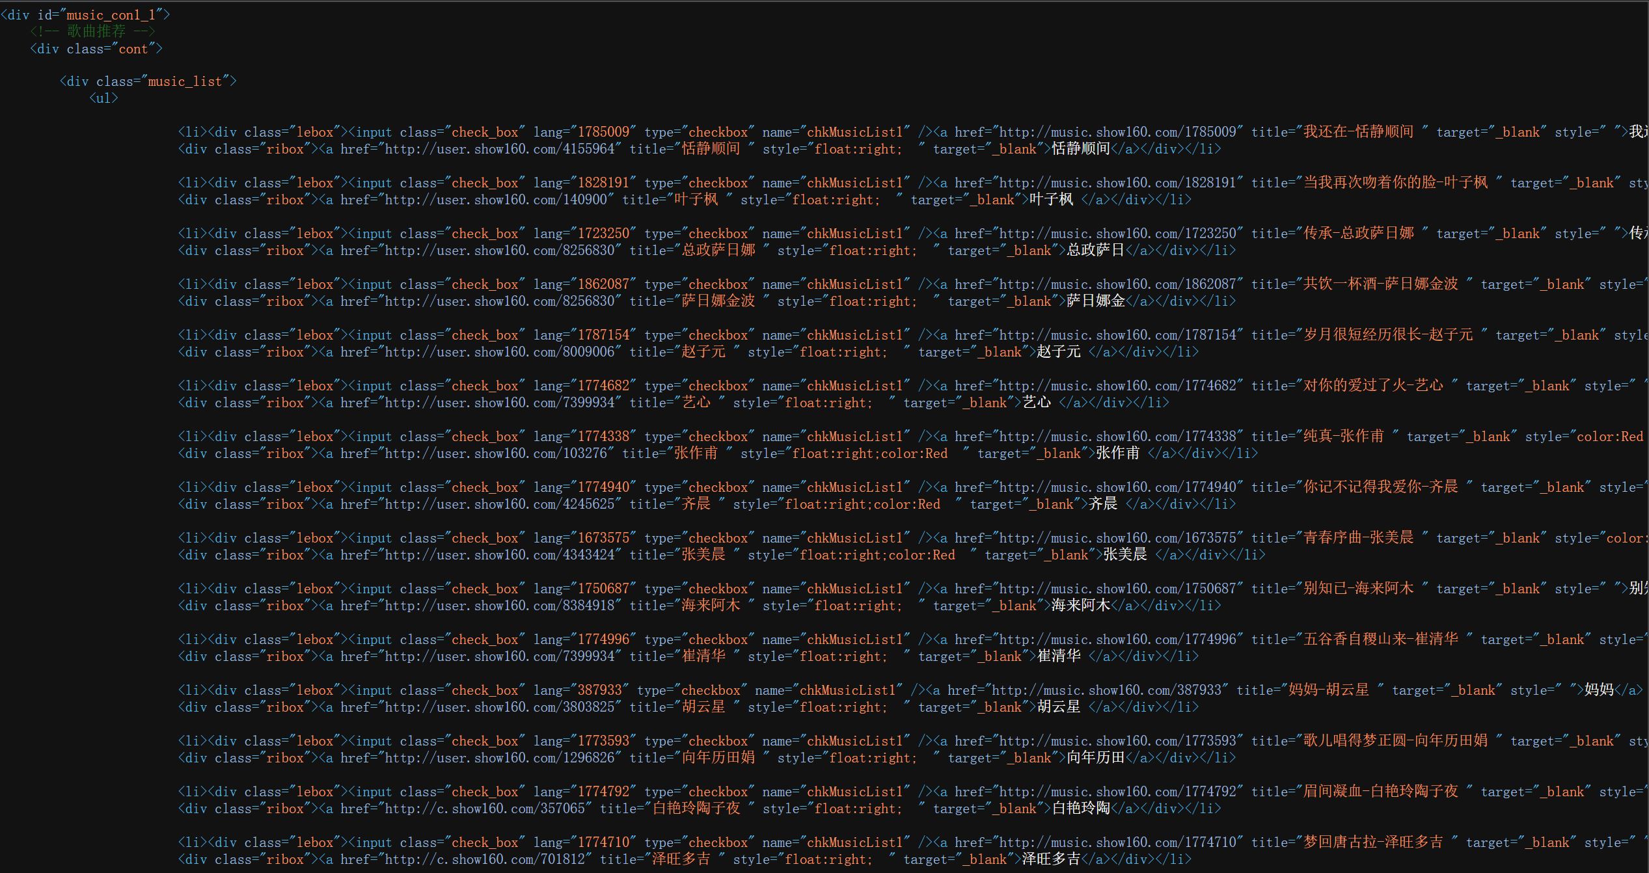The image size is (1649, 873).
Task: Click the user.show160.com/8009006 link
Action: click(x=499, y=352)
